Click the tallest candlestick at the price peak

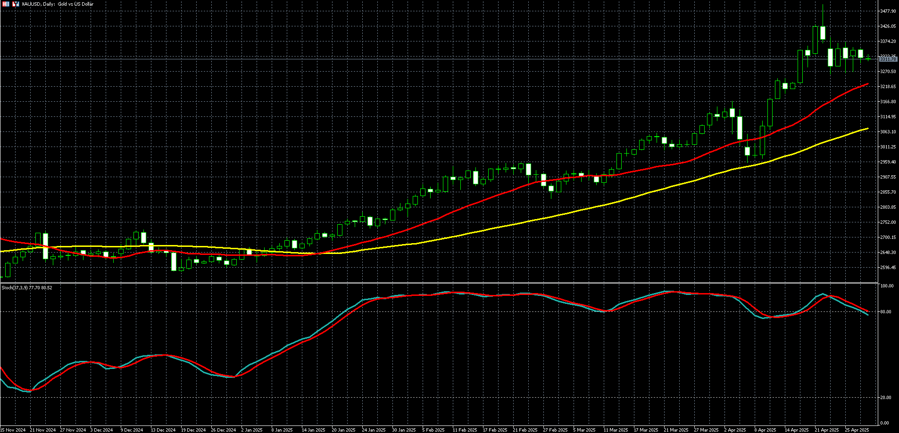(823, 32)
